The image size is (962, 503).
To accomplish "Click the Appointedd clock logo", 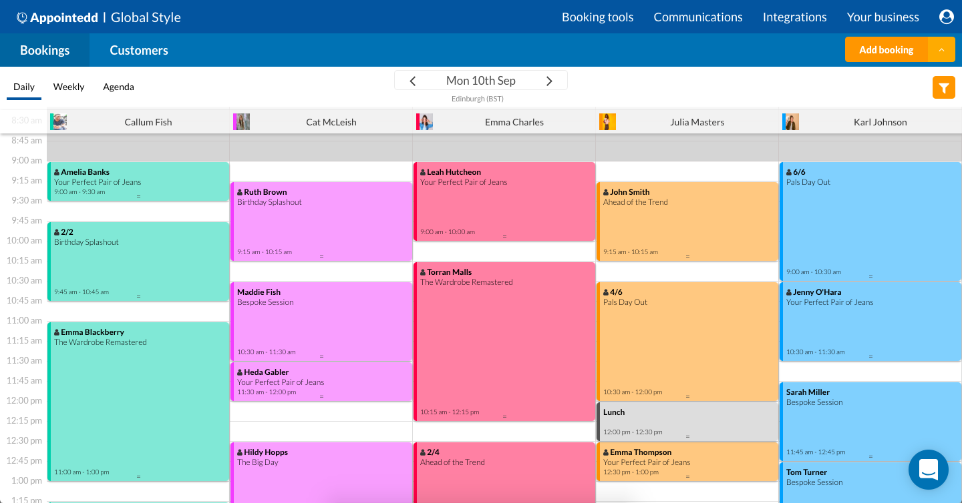I will (22, 17).
